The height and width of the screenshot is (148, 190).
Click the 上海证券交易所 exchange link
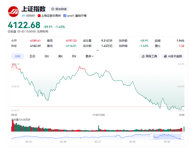tap(51, 16)
